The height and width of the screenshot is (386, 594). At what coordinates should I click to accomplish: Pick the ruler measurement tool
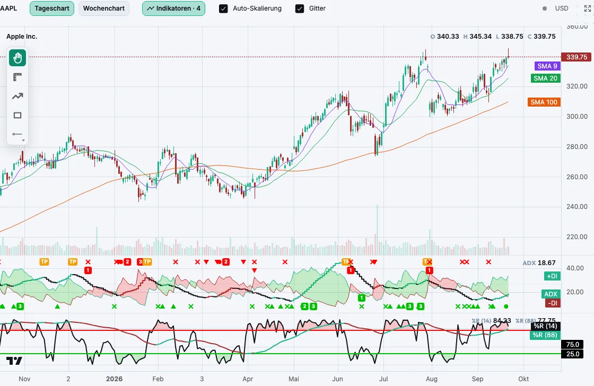(x=18, y=77)
